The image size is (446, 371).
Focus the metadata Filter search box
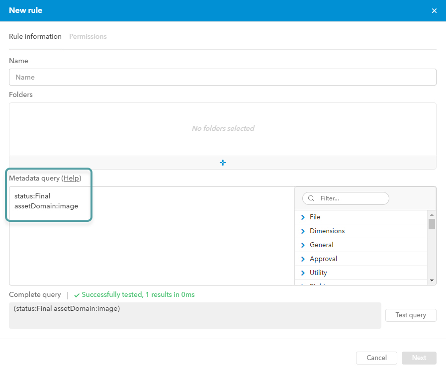pyautogui.click(x=346, y=198)
